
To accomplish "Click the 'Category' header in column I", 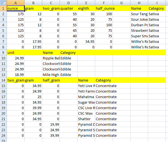I will tap(157, 8).
